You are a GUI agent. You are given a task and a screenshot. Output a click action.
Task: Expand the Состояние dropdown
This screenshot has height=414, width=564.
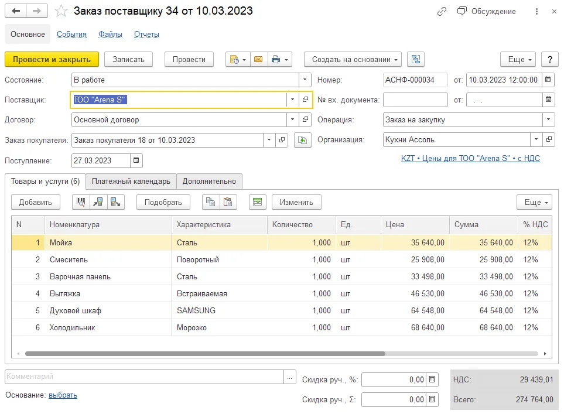(305, 80)
